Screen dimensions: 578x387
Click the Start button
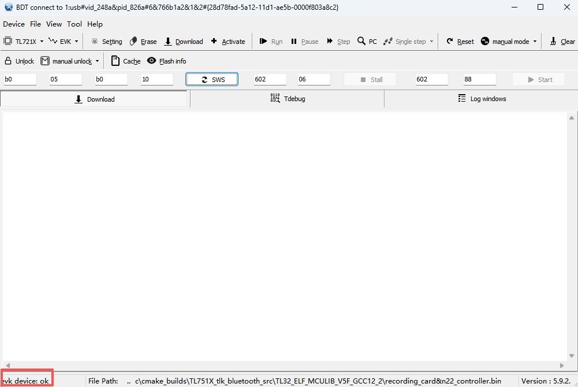pos(539,79)
